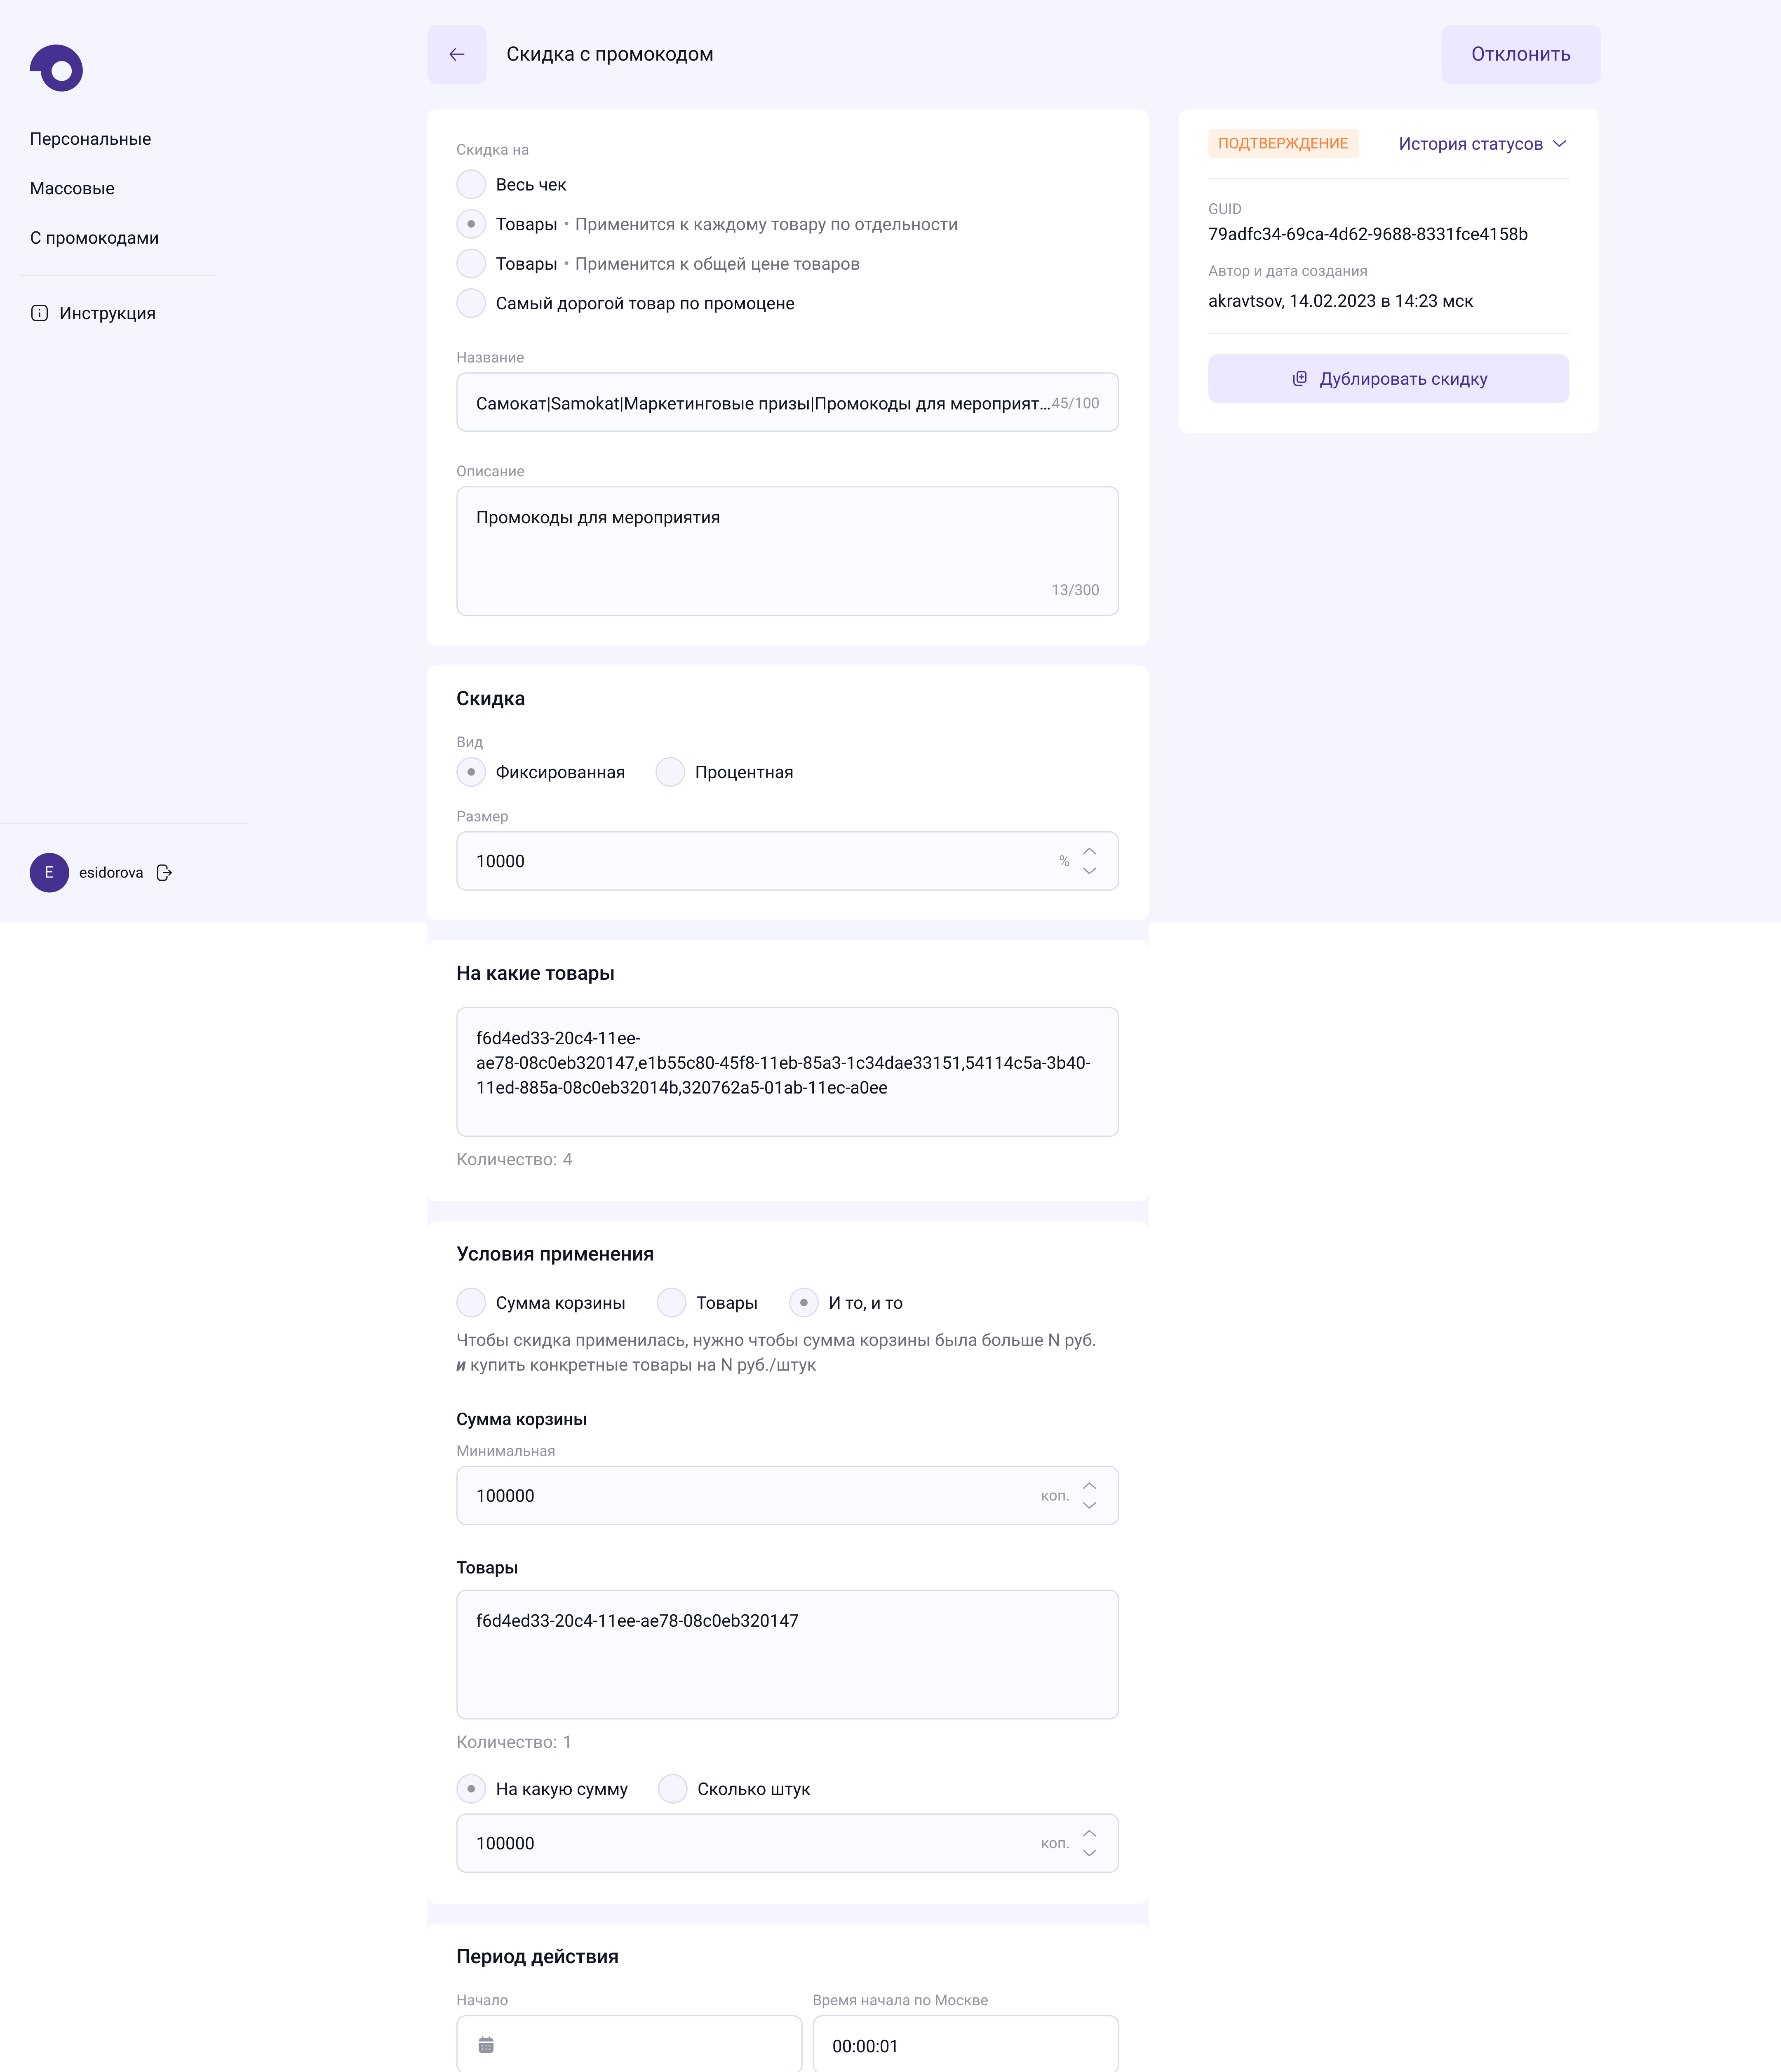Select the Весь чек radio option

471,185
